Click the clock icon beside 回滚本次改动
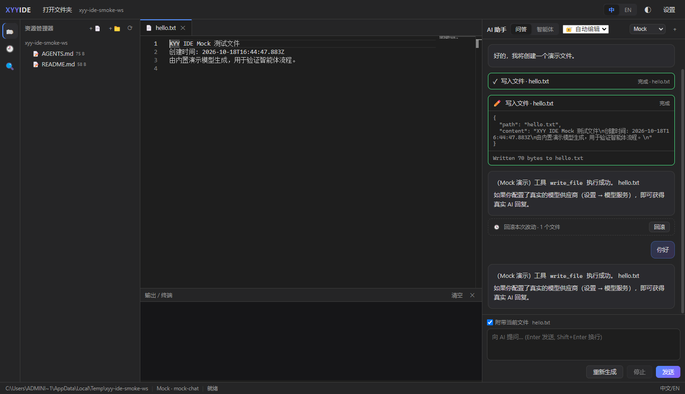This screenshot has width=685, height=394. [497, 227]
